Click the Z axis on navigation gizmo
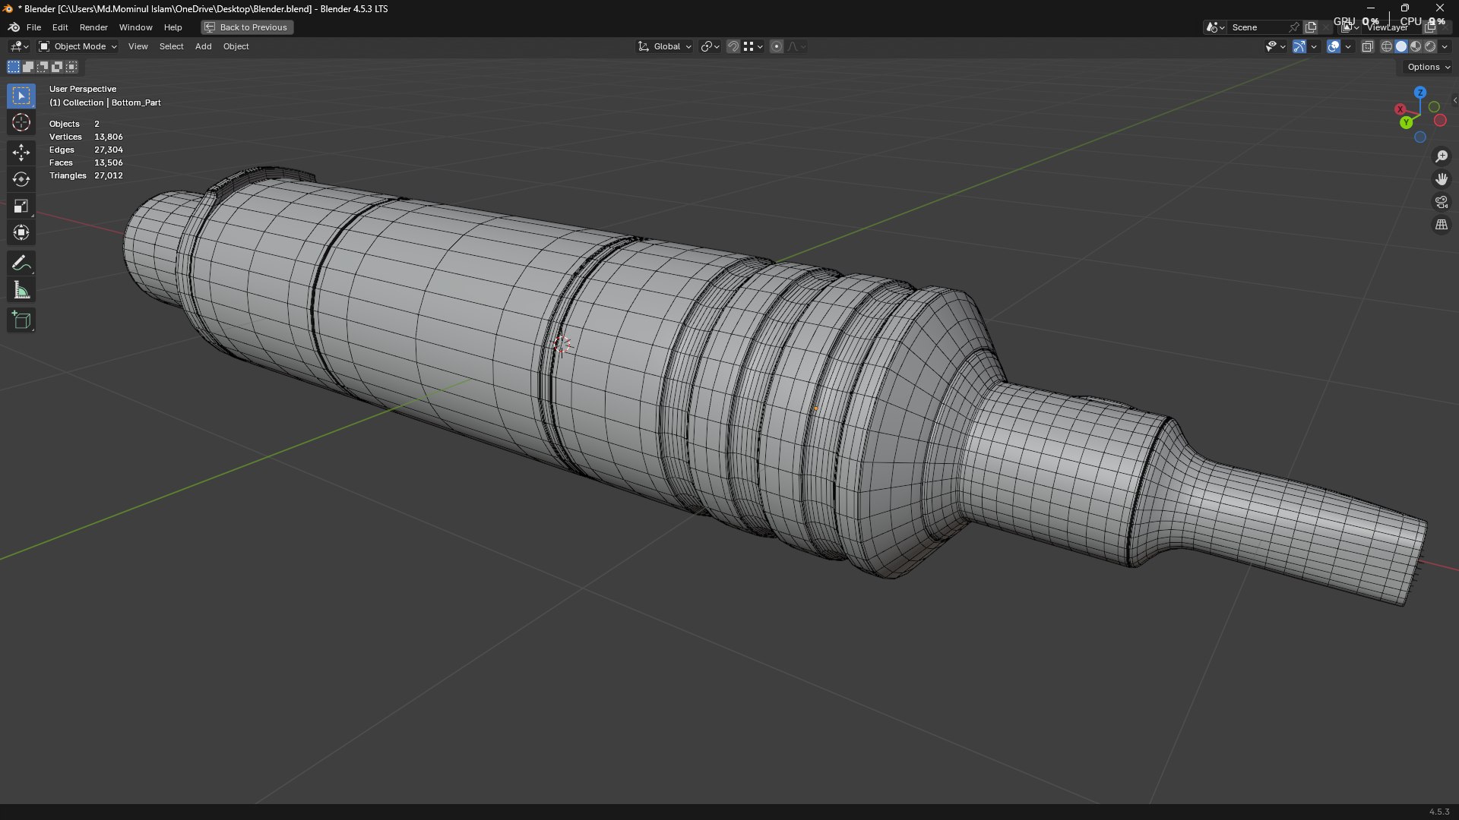This screenshot has width=1459, height=820. [1420, 92]
